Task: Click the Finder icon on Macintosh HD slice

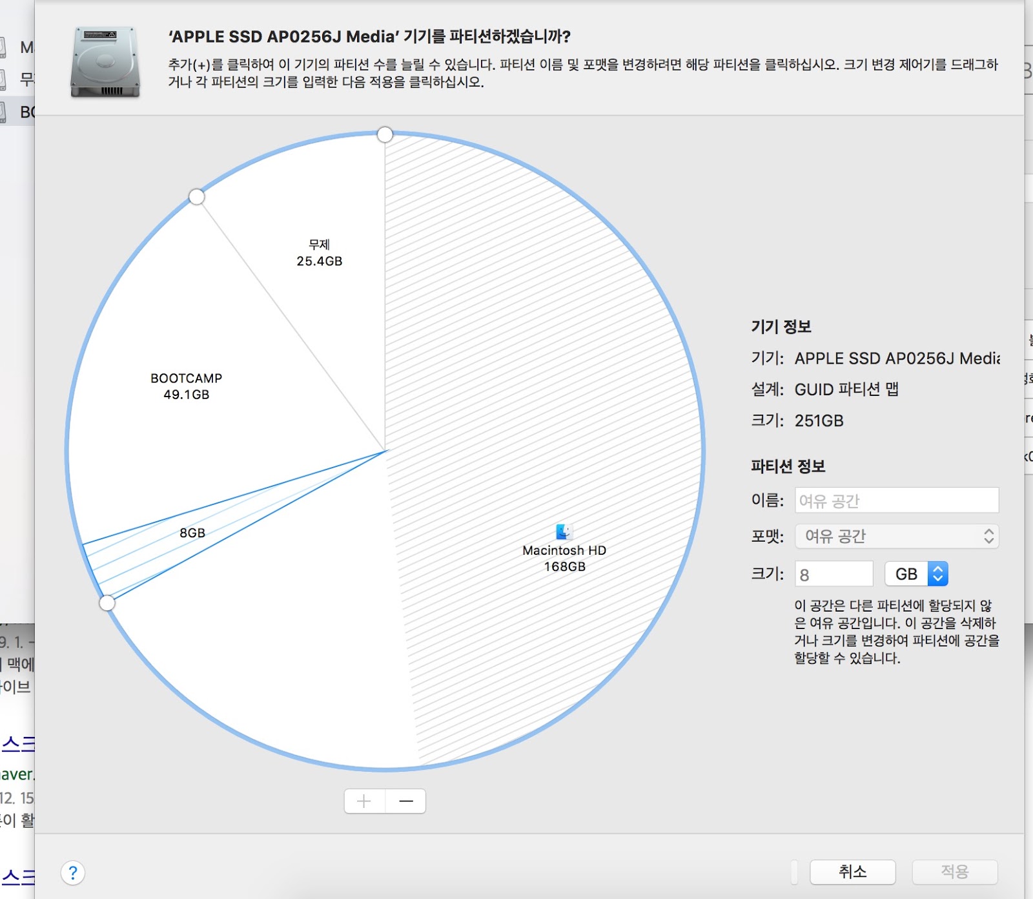Action: (x=564, y=532)
